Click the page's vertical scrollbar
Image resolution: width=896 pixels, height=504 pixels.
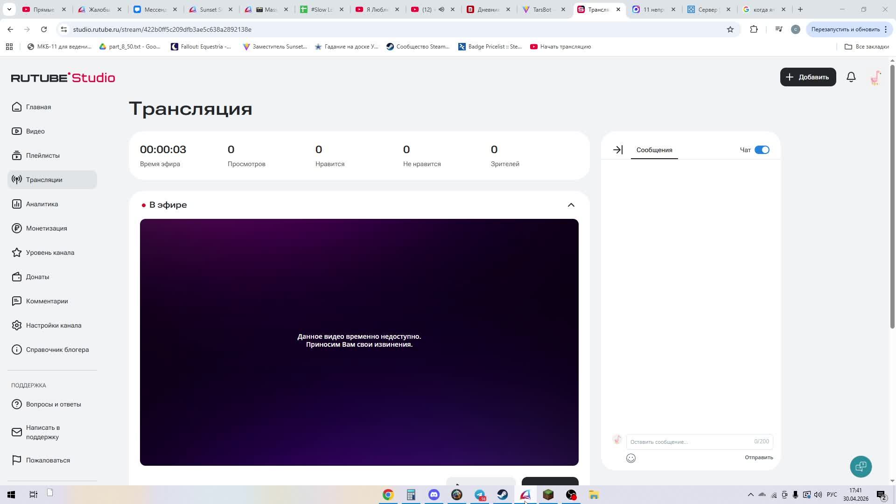coord(892,196)
